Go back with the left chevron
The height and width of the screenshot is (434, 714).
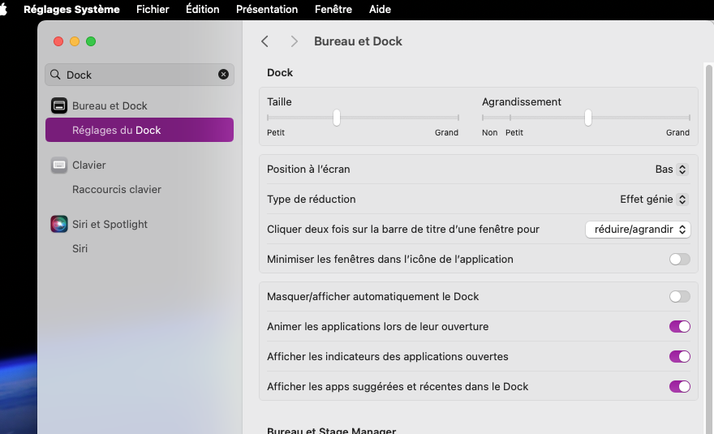pyautogui.click(x=265, y=41)
